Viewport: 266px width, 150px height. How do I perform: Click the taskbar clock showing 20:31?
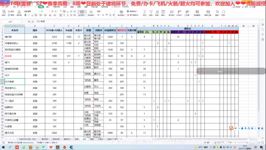245,147
